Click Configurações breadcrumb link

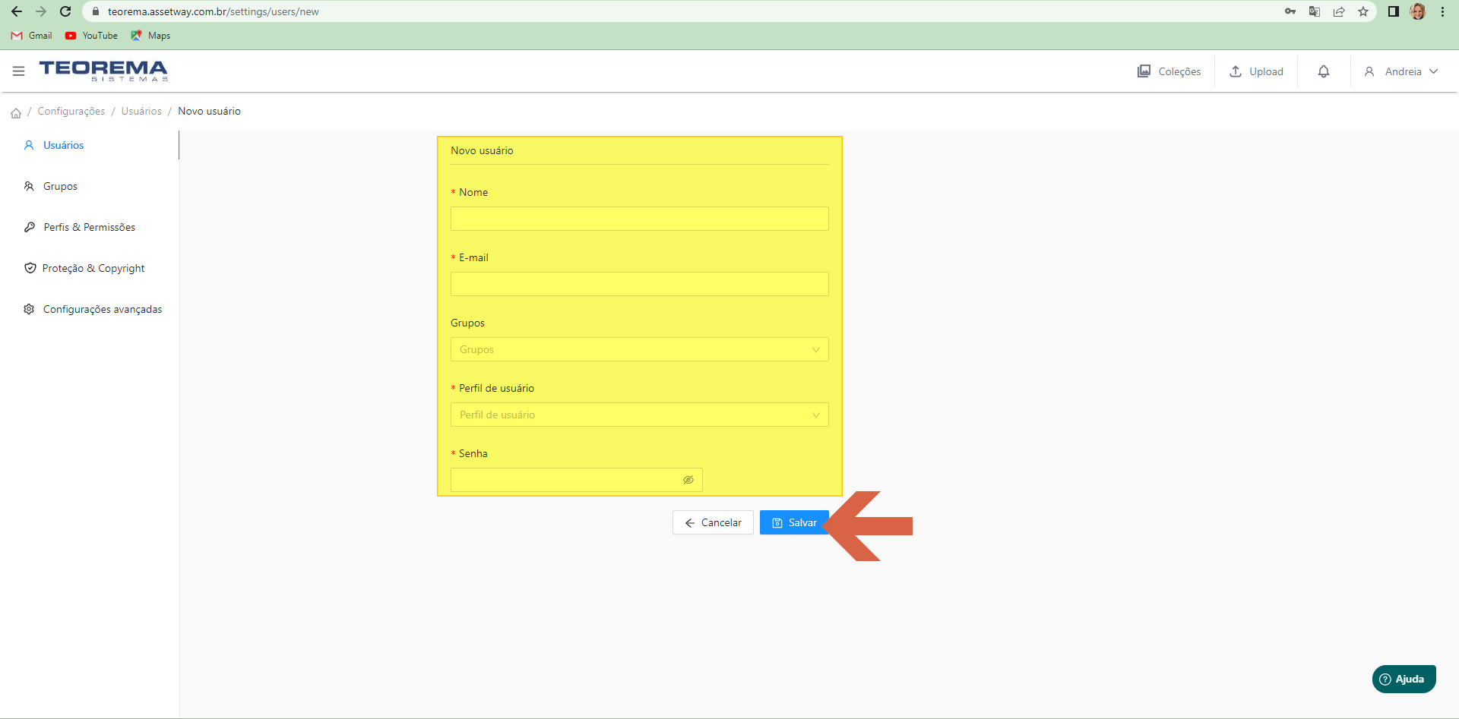[x=71, y=111]
